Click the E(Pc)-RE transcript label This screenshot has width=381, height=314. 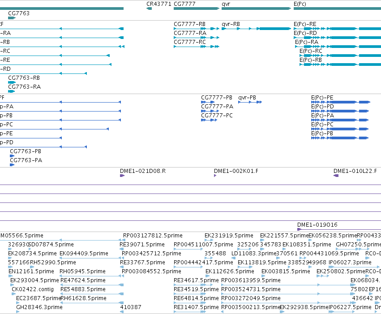click(x=305, y=24)
